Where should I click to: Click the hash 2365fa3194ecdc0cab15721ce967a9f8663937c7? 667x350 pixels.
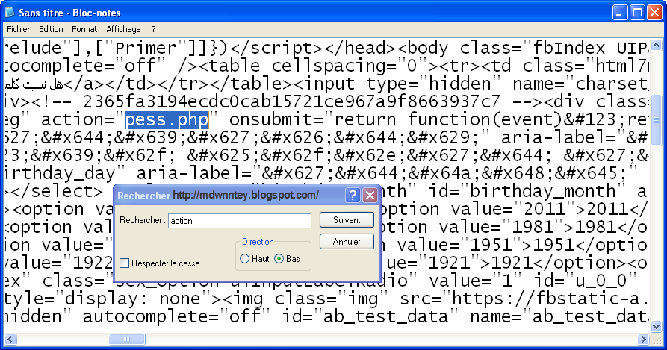[291, 101]
